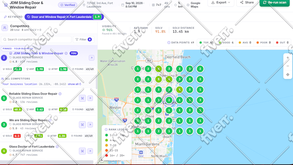Zoom out on the map

[287, 66]
